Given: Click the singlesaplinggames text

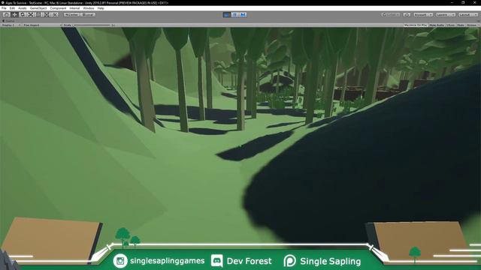Looking at the screenshot, I should coord(167,261).
